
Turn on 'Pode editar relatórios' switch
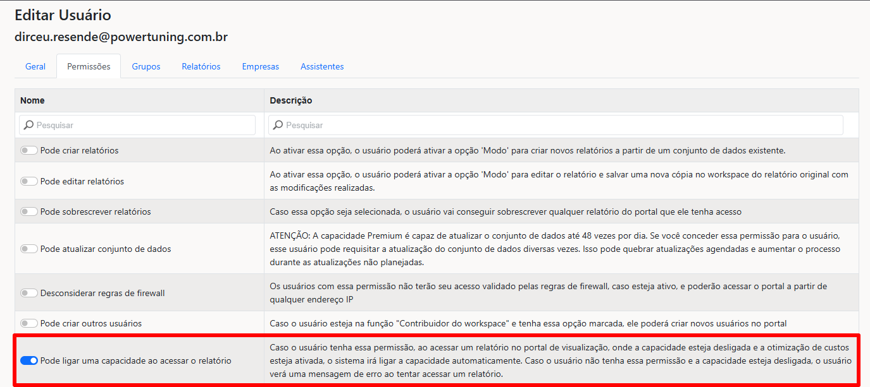point(29,181)
